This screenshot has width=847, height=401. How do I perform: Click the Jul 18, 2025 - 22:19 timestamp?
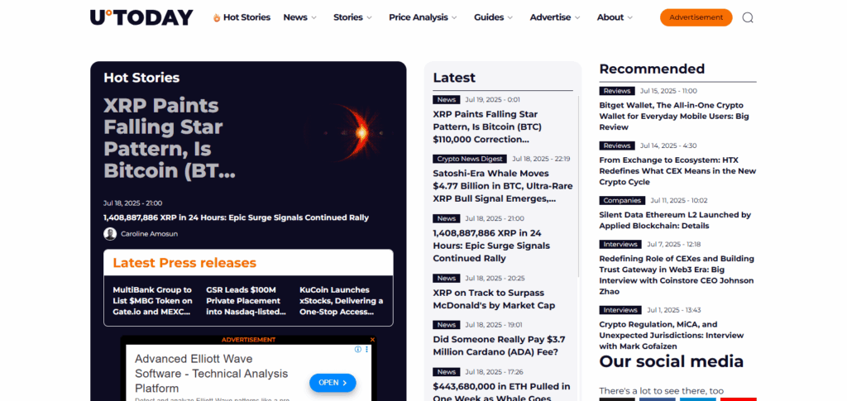click(541, 159)
